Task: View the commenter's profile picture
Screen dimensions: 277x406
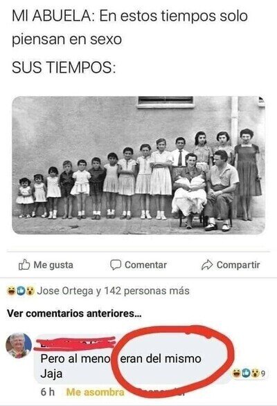Action: (19, 345)
